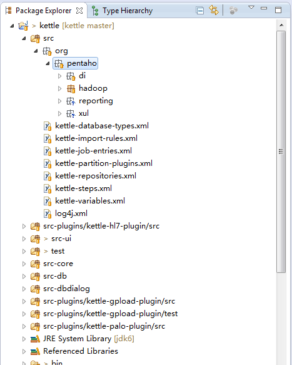Expand the JRE System Library node
Screen dimensions: 292x365
pyautogui.click(x=24, y=339)
